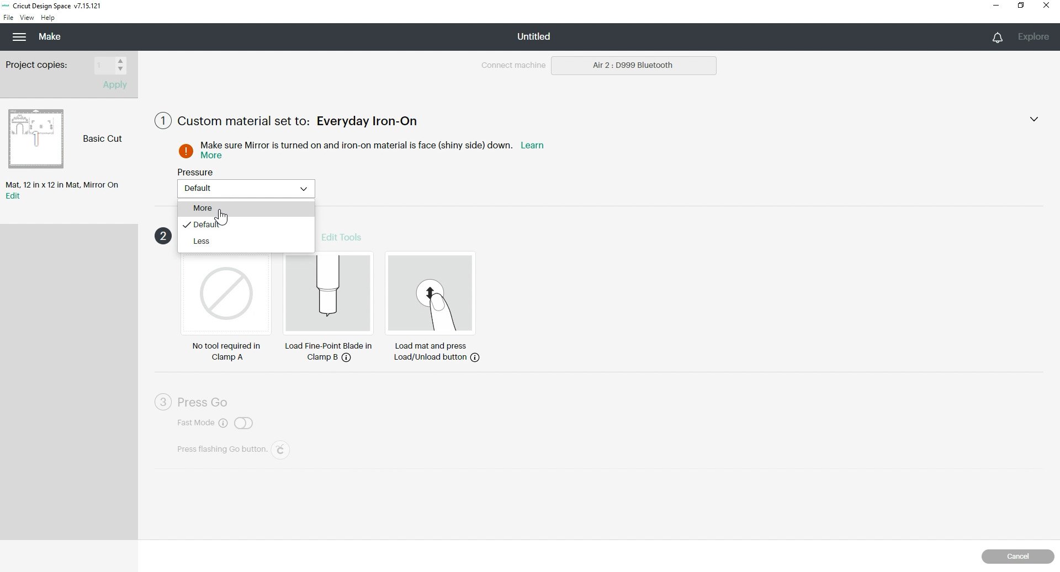Open the Help menu
This screenshot has width=1060, height=572.
pyautogui.click(x=48, y=18)
